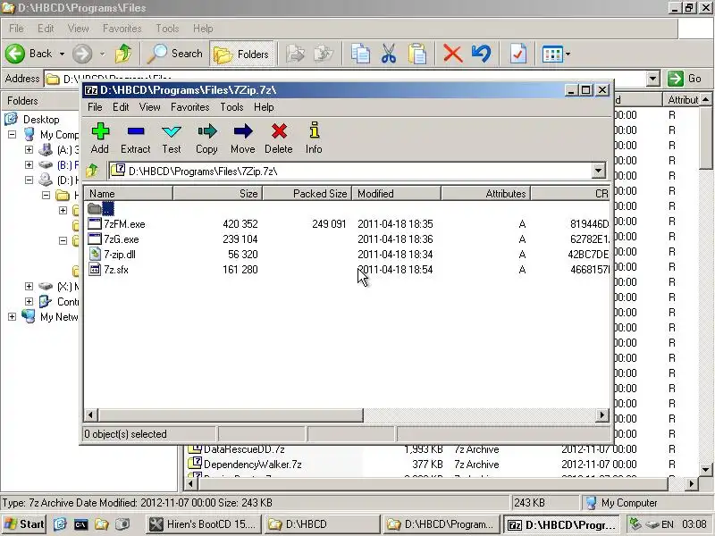
Task: Sort by the Modified column header
Action: pyautogui.click(x=397, y=193)
